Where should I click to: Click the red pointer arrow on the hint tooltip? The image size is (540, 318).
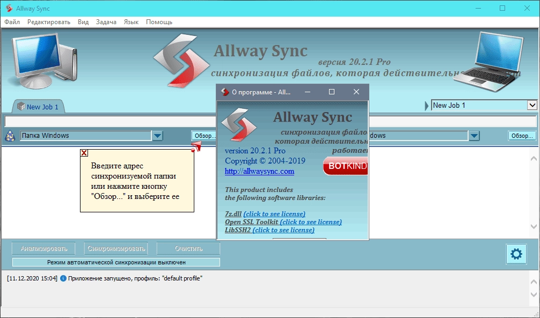(196, 147)
